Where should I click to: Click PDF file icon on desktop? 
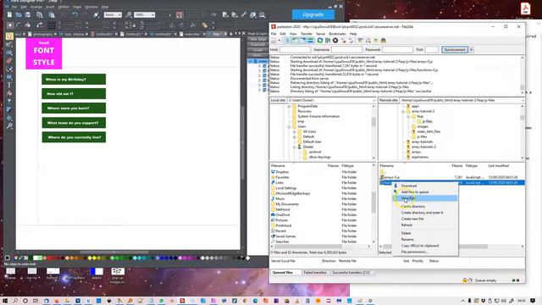[x=525, y=8]
